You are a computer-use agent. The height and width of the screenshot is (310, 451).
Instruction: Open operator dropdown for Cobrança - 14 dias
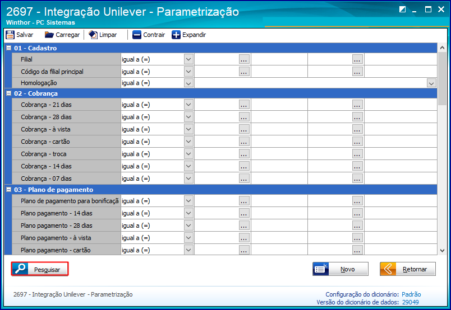[x=188, y=166]
